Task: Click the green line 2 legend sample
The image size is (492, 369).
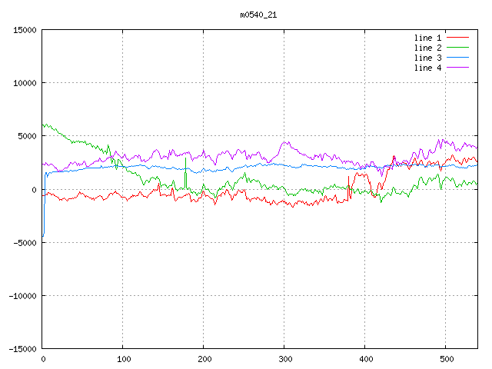Action: [458, 48]
